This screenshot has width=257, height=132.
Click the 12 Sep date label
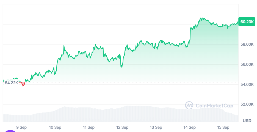[122, 127]
